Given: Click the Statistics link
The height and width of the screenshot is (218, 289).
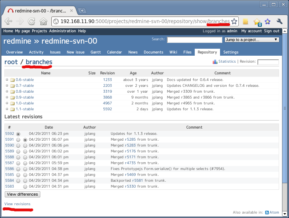Looking at the screenshot, I should pyautogui.click(x=227, y=62).
